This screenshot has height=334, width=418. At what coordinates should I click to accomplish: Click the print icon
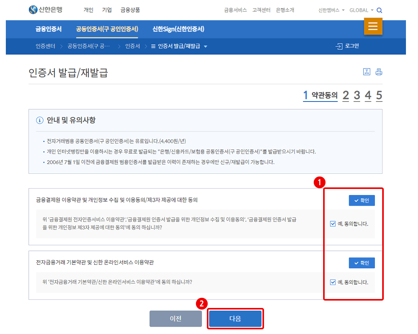379,72
